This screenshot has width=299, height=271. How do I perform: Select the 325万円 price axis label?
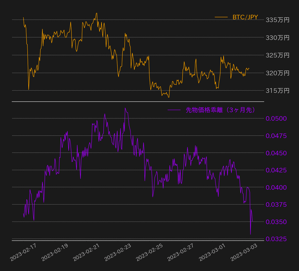pyautogui.click(x=277, y=55)
